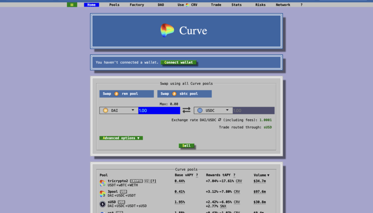Click the Swap ren pool button
This screenshot has height=213, width=373.
126,94
